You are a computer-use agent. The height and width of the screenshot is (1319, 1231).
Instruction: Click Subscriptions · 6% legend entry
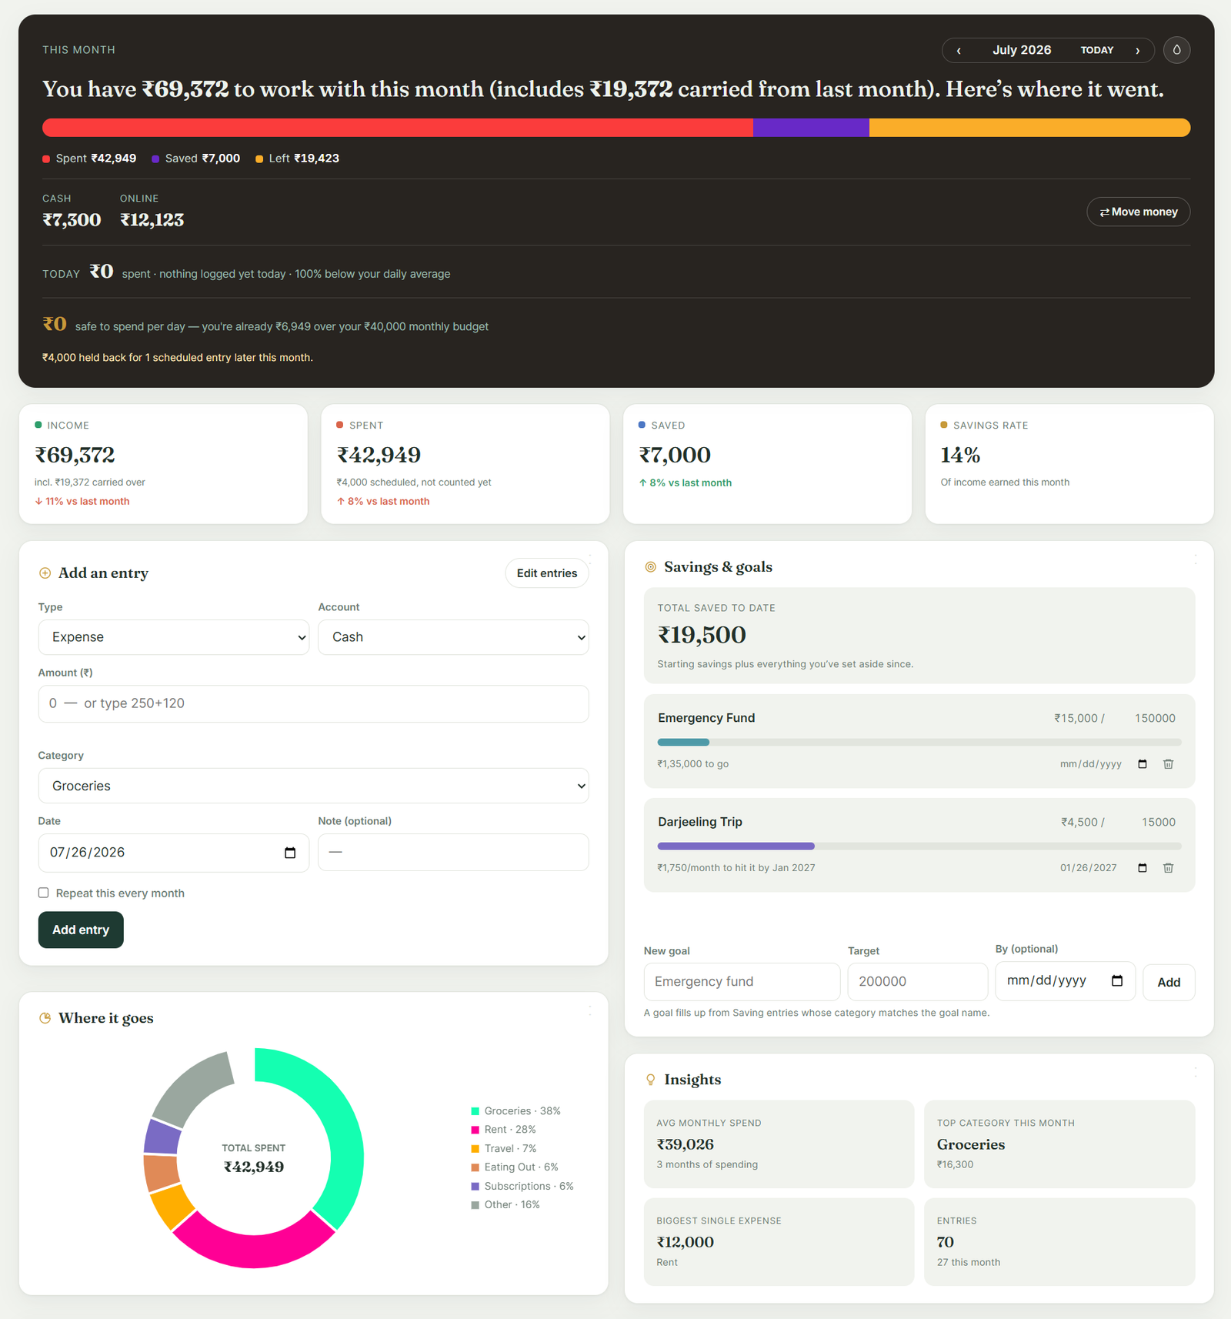coord(522,1187)
